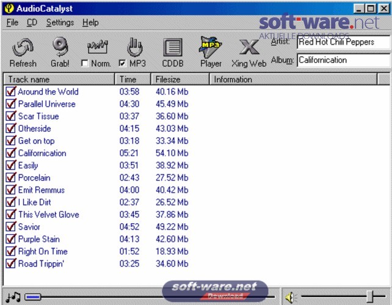Select the track name Around the World
Viewport: 392px width, 305px height.
(48, 91)
